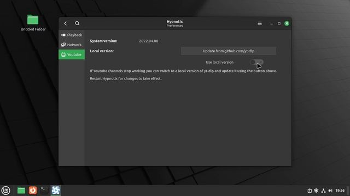This screenshot has height=196, width=350.
Task: Open the Linux Mint start menu
Action: 5,191
